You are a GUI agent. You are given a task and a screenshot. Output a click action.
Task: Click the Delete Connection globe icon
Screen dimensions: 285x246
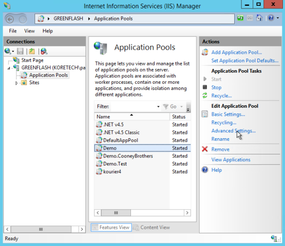point(44,51)
